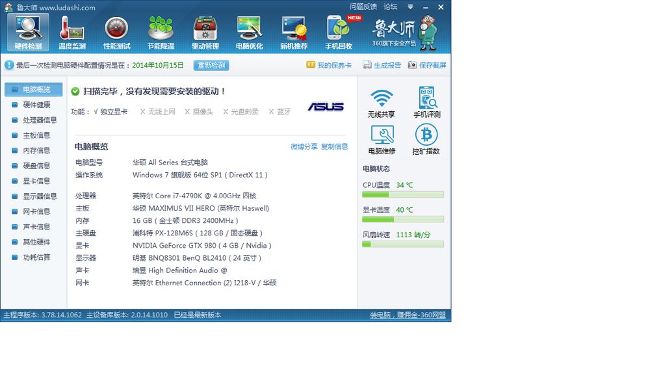Image resolution: width=650 pixels, height=366 pixels.
Task: Click the 光盘刻录 feature label
Action: [244, 112]
